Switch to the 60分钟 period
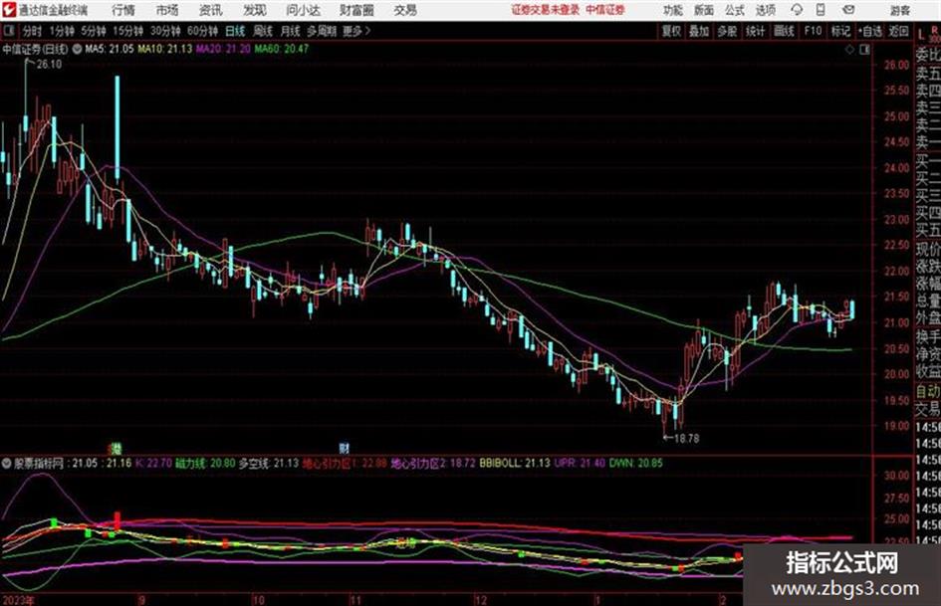This screenshot has width=941, height=606. [202, 31]
